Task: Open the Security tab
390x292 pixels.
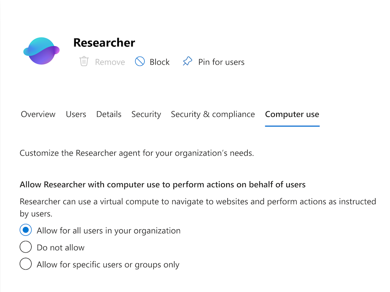Action: (146, 114)
